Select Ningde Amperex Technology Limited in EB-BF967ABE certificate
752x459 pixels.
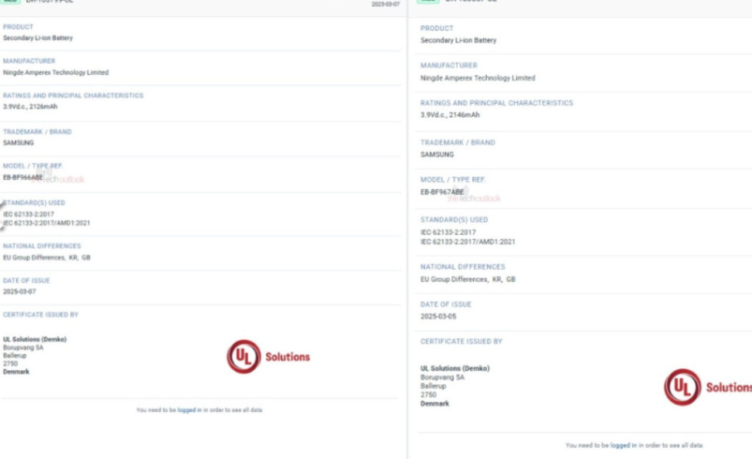coord(478,78)
